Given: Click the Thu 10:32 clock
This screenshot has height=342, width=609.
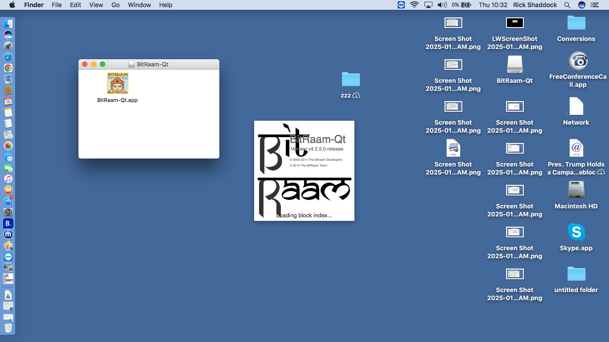Looking at the screenshot, I should [x=493, y=5].
